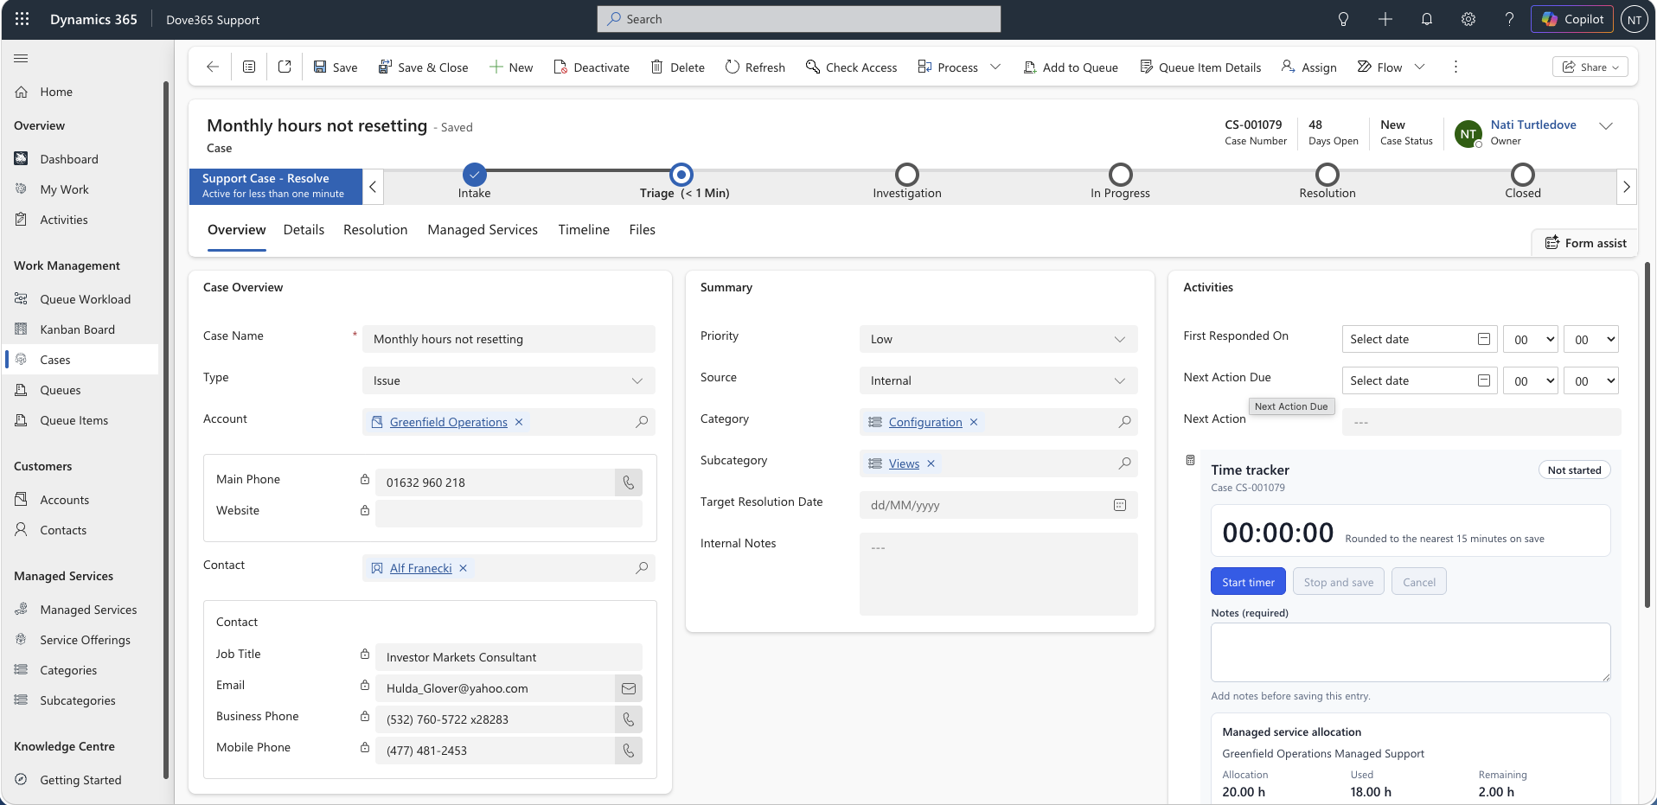Click Check Access
The width and height of the screenshot is (1657, 805).
pyautogui.click(x=851, y=67)
